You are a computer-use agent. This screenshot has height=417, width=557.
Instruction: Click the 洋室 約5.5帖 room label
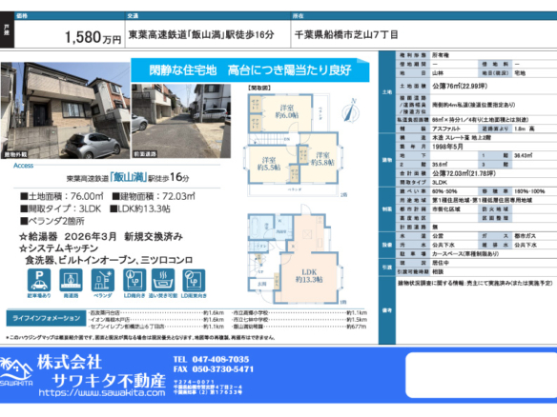269,164
